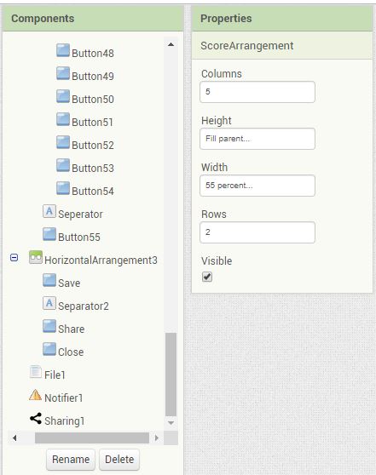Select Button55 in the component tree
Image resolution: width=376 pixels, height=475 pixels.
[79, 237]
